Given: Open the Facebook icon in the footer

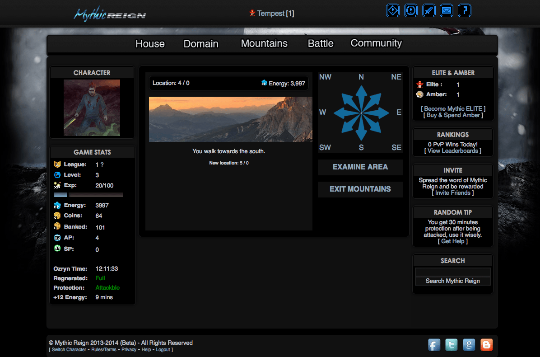Looking at the screenshot, I should (434, 345).
